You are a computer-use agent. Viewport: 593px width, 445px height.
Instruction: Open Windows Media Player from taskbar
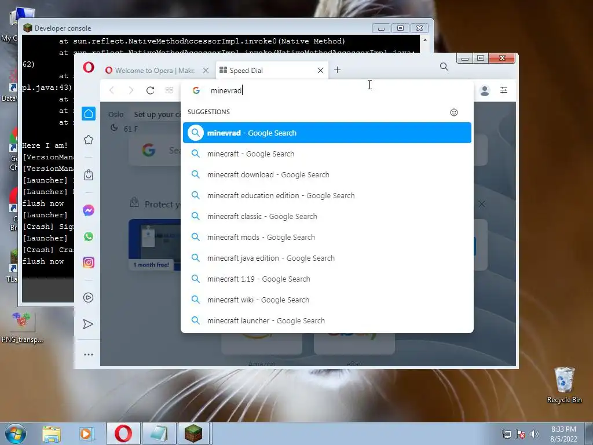[x=87, y=433]
